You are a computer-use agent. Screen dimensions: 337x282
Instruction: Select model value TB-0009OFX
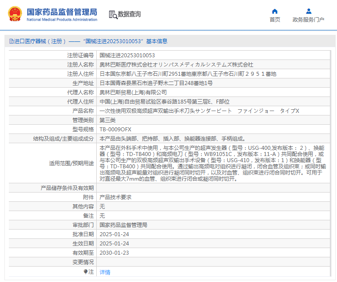click(115, 129)
